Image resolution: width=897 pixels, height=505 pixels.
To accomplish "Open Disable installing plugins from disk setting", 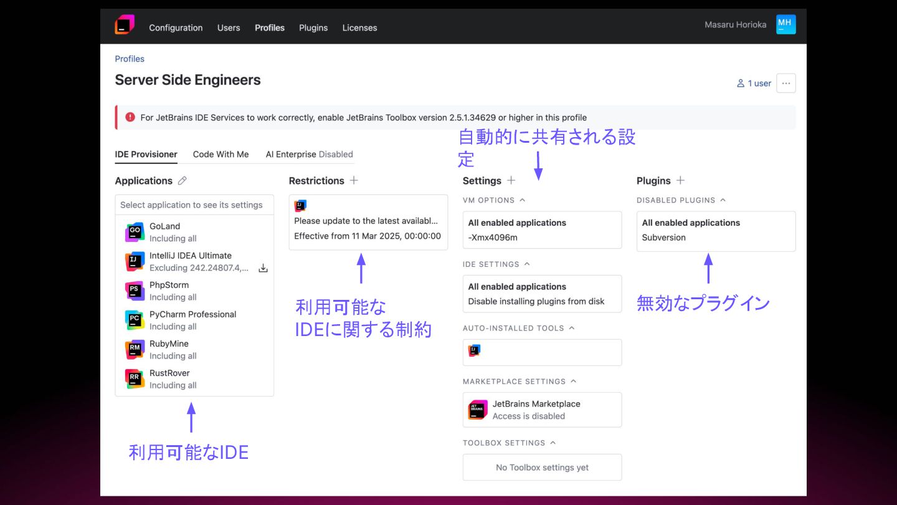I will pyautogui.click(x=542, y=294).
